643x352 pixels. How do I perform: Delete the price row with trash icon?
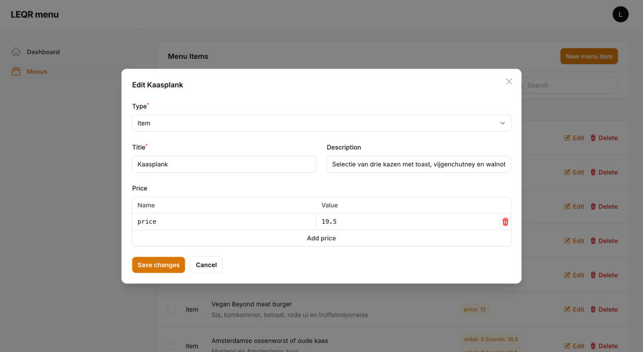(505, 221)
